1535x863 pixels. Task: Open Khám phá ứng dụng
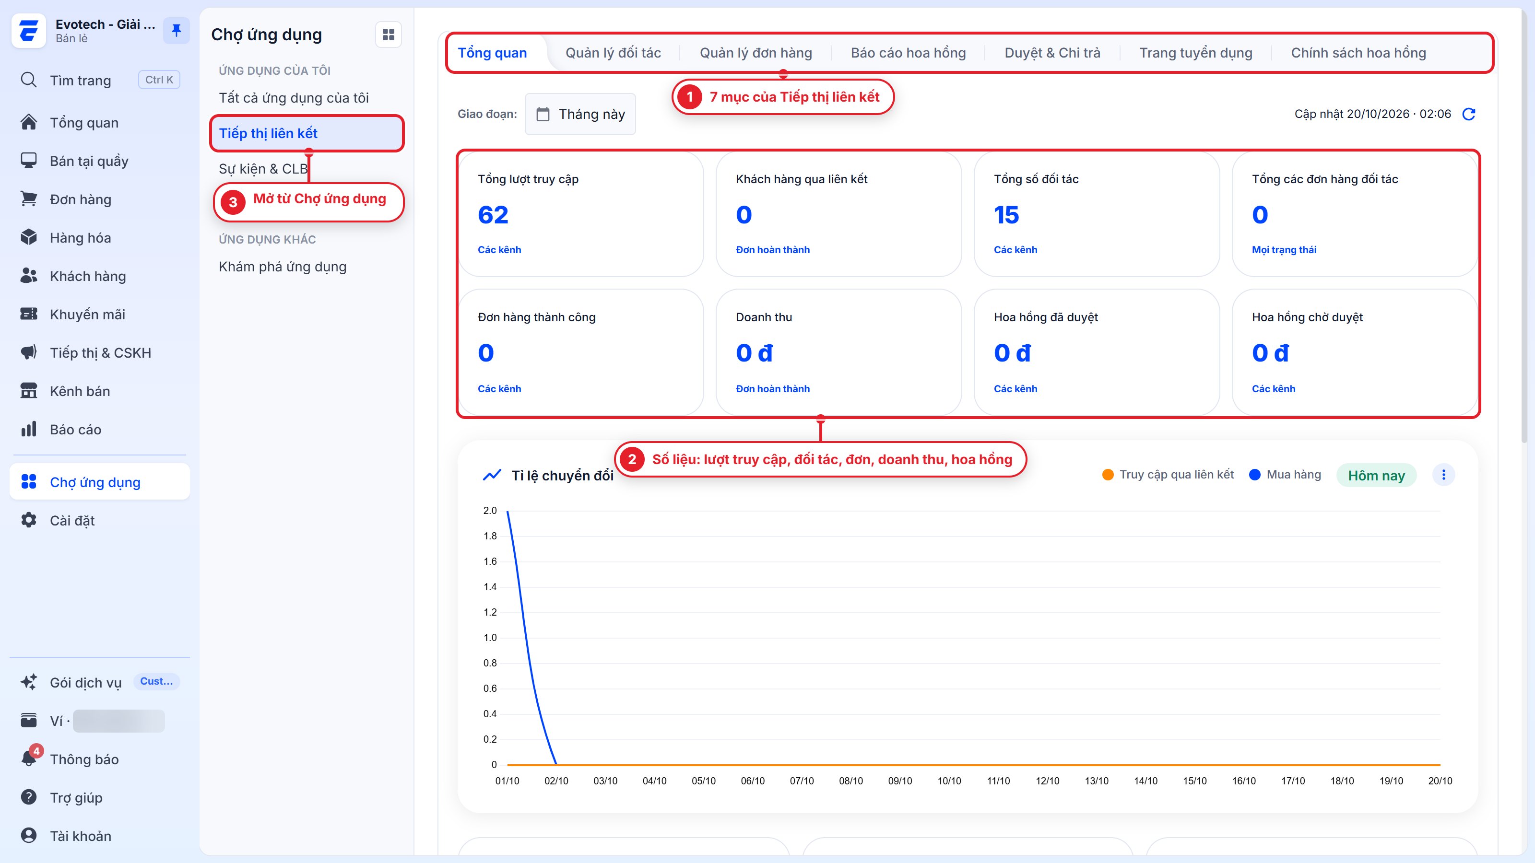[x=283, y=266]
